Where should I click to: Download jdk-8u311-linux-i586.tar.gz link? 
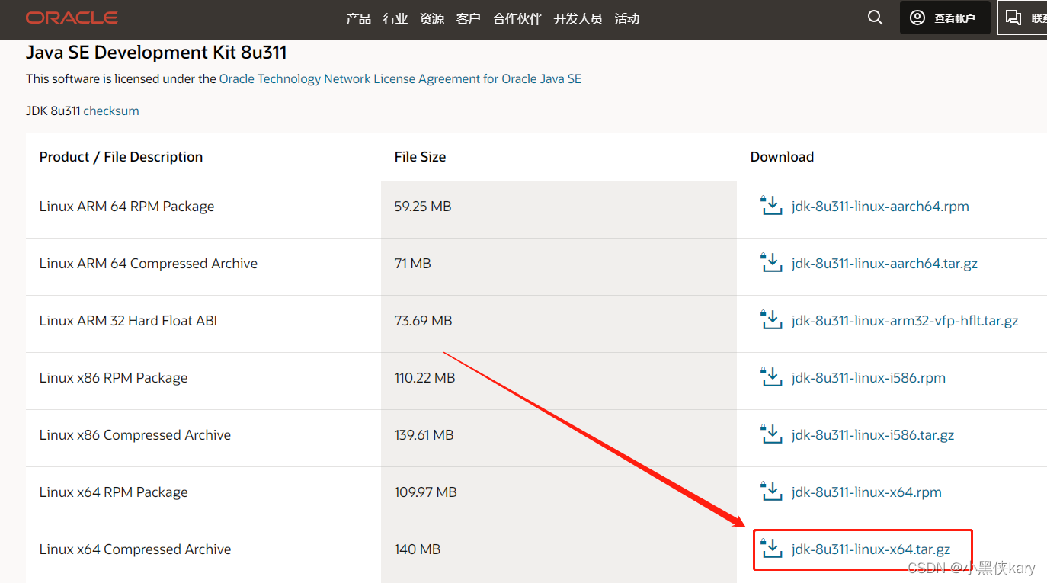(873, 435)
